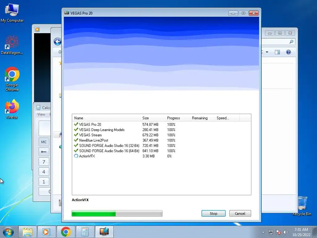Click the volume speaker tray icon

286,232
